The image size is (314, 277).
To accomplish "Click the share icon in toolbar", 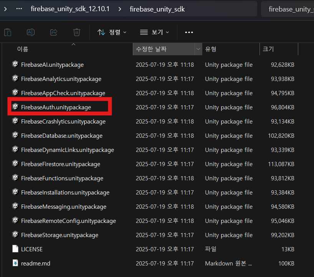I will tap(54, 32).
